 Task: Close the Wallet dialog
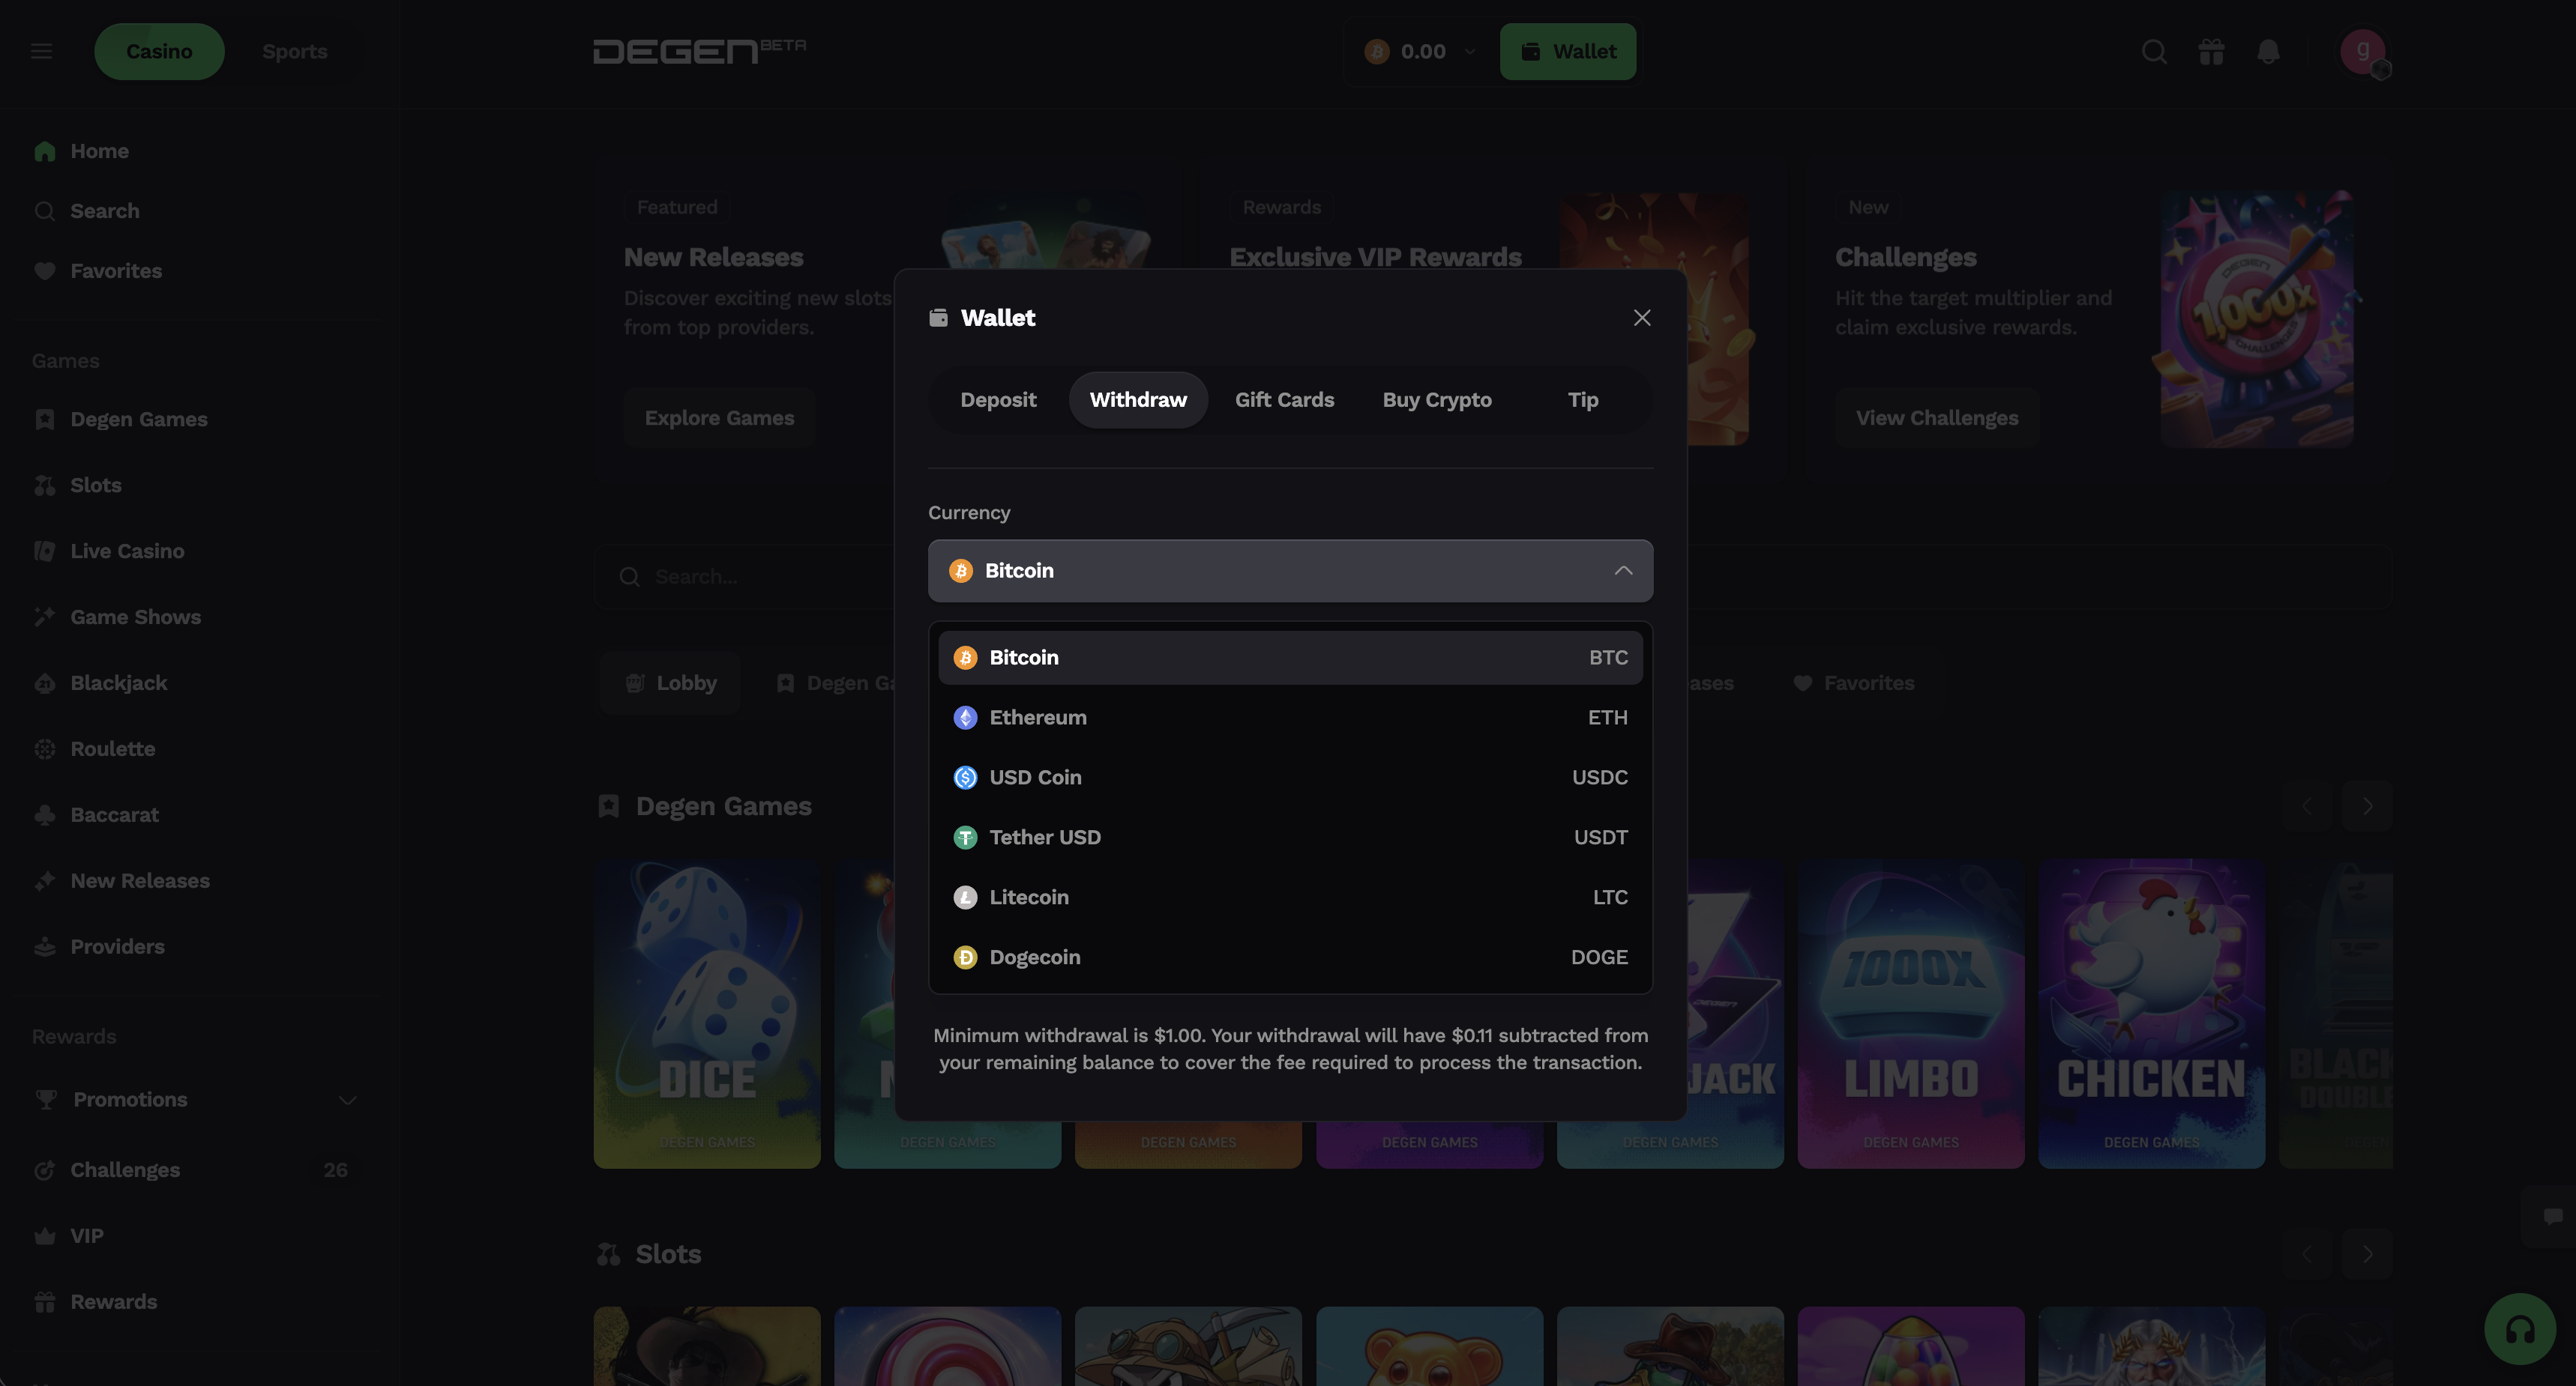pos(1641,318)
